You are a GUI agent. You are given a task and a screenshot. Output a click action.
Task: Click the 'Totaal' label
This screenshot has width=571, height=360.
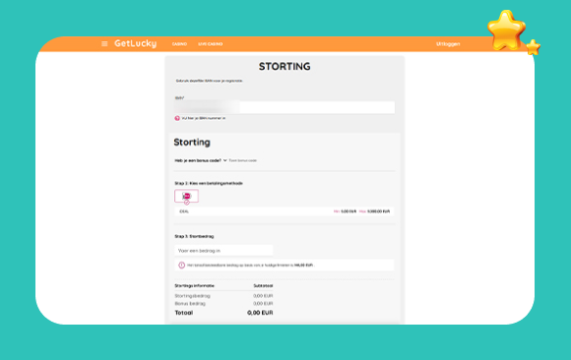(184, 313)
